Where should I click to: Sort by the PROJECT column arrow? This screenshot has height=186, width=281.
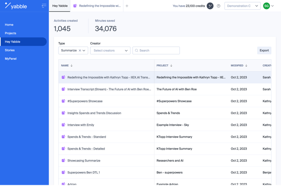tap(171, 66)
